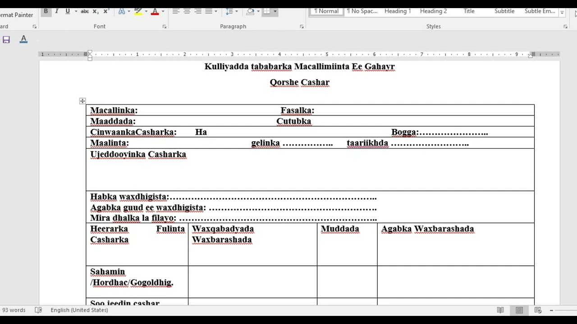Toggle Strikethrough formatting
This screenshot has width=577, height=324.
point(85,11)
